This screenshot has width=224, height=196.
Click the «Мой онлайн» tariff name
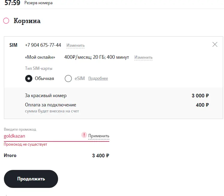point(40,57)
